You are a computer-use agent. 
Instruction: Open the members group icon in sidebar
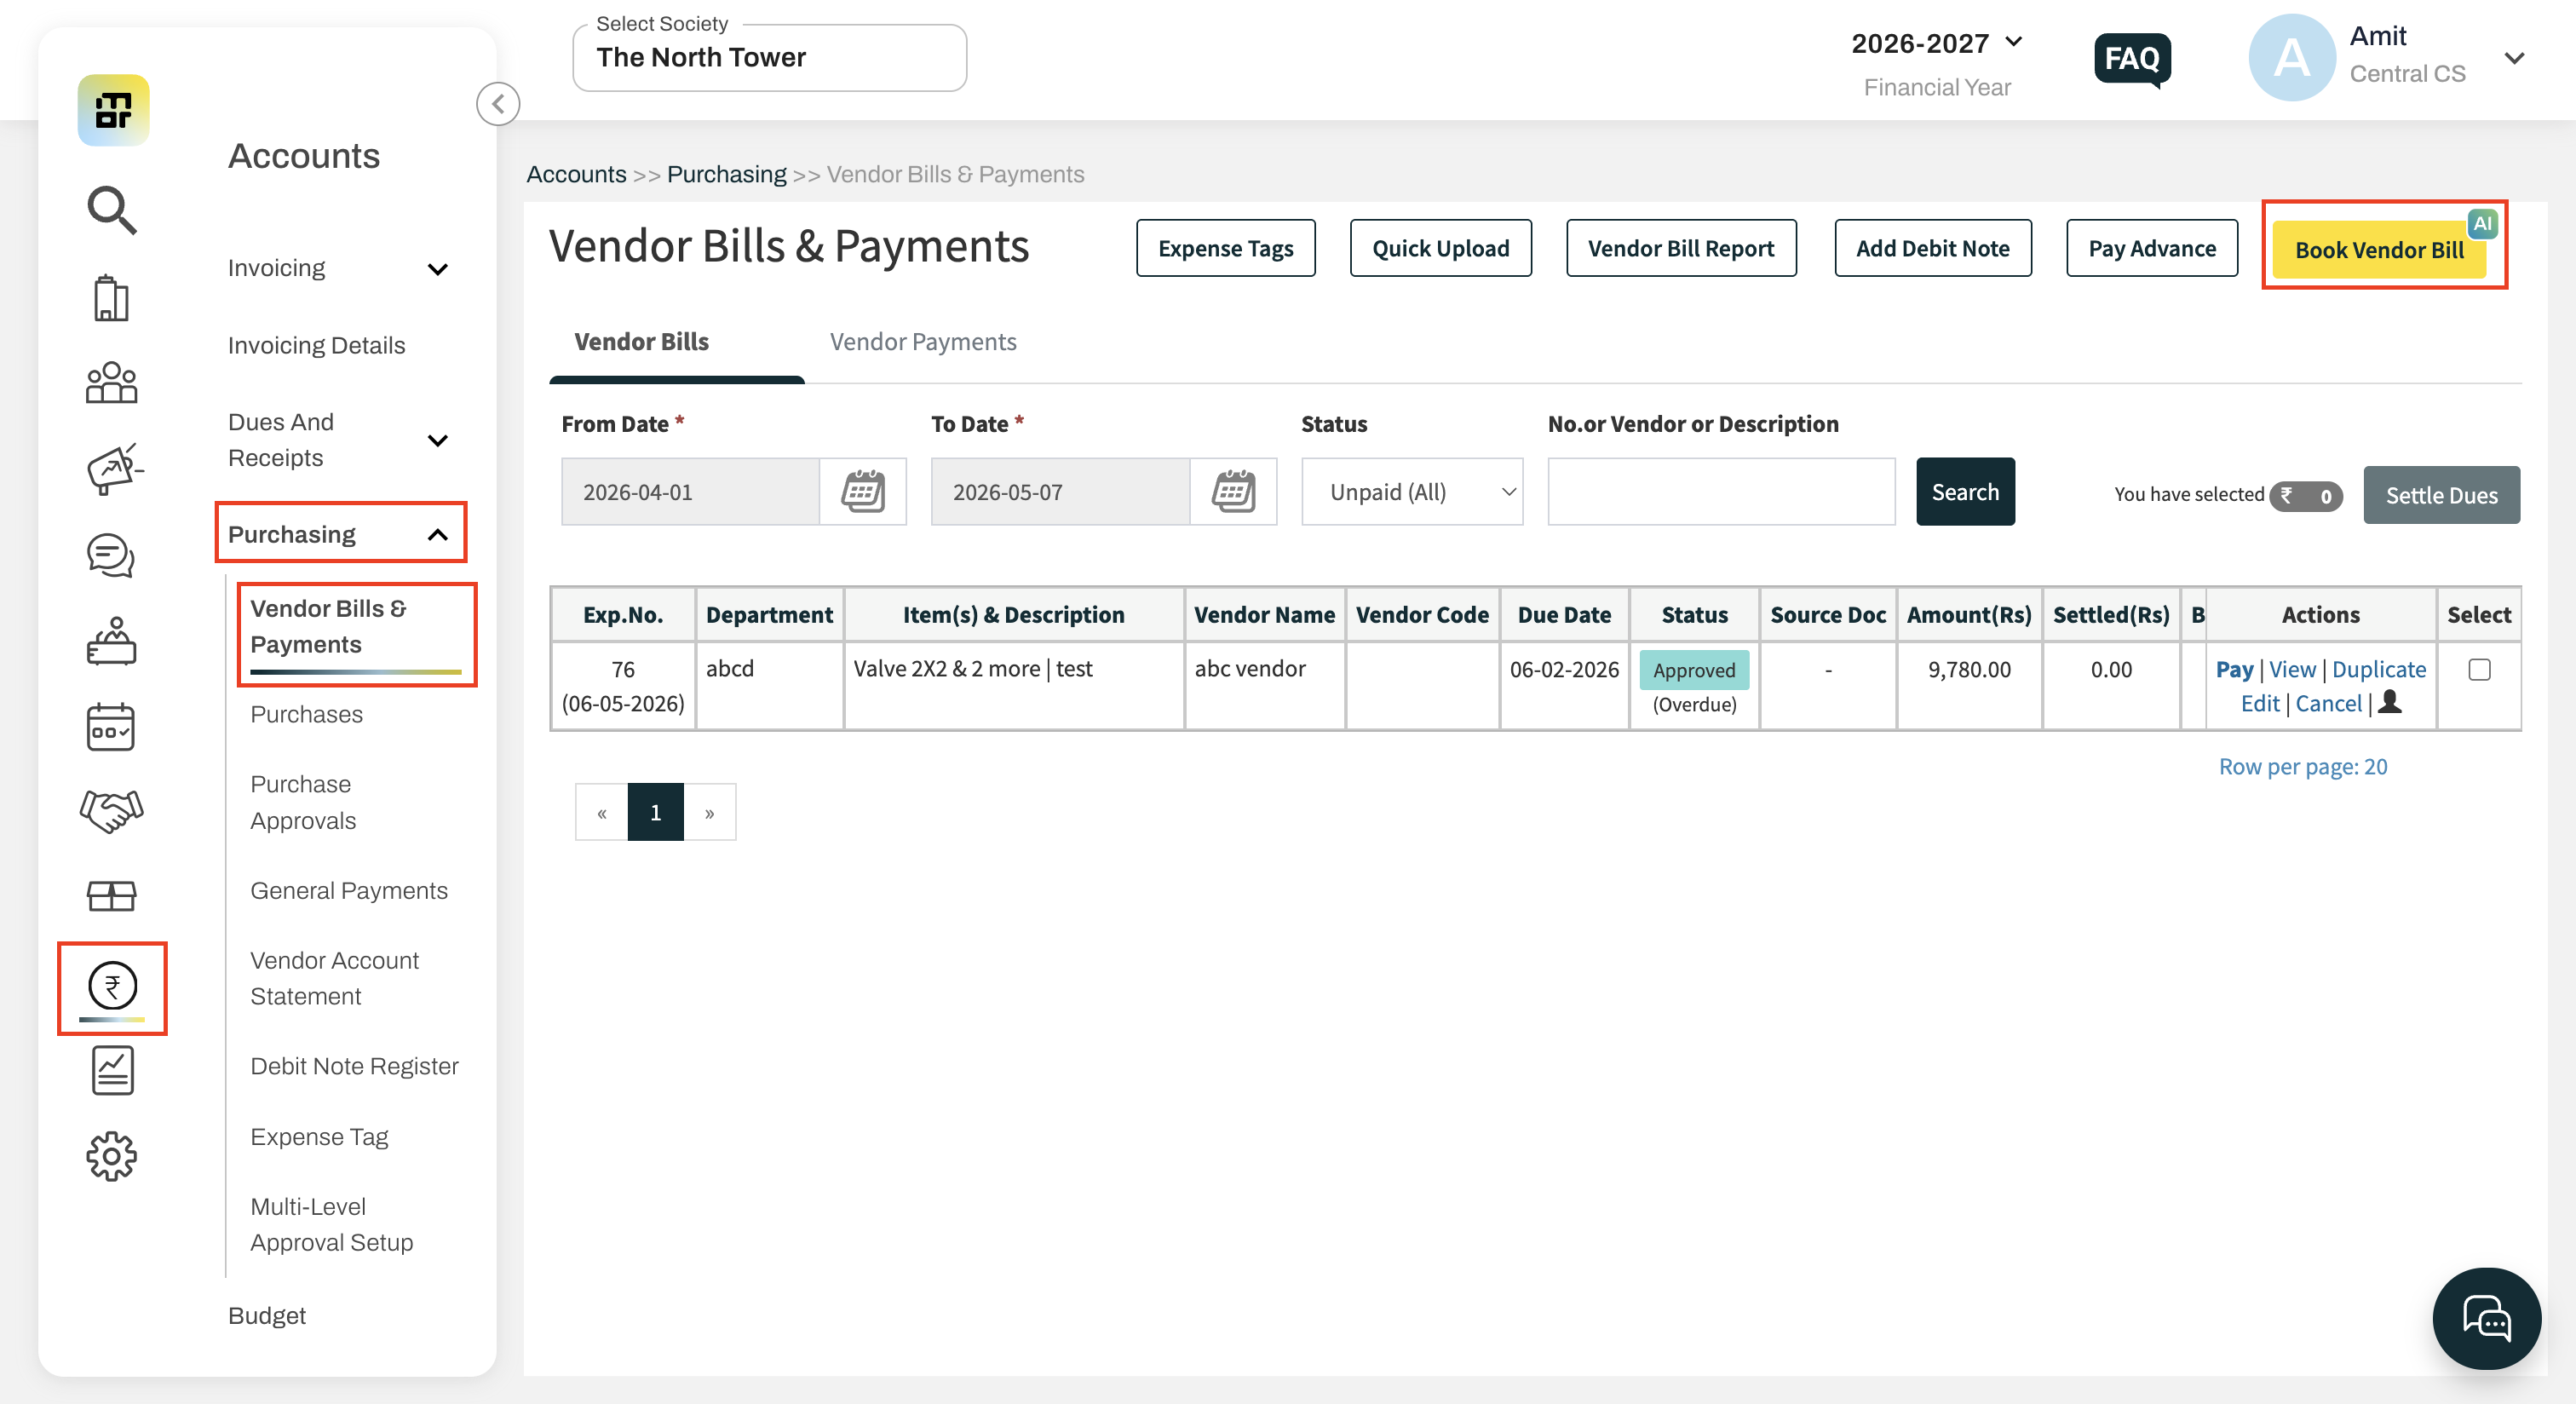(111, 382)
